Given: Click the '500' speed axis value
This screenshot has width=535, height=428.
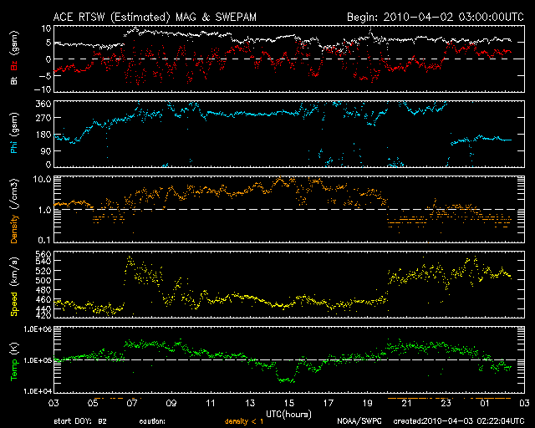Looking at the screenshot, I should 43,280.
